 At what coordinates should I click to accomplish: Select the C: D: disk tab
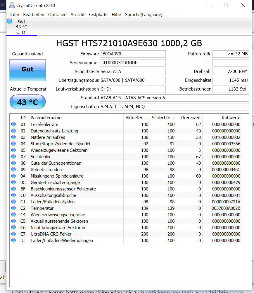click(22, 27)
